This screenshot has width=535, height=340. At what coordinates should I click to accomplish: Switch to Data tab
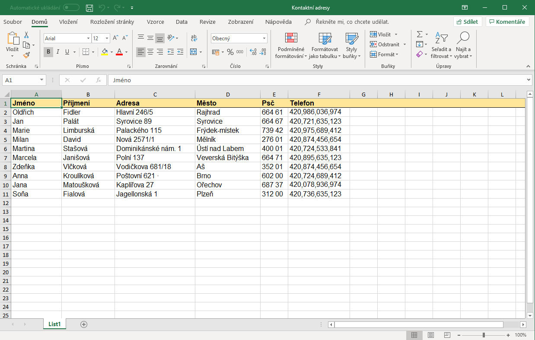182,22
